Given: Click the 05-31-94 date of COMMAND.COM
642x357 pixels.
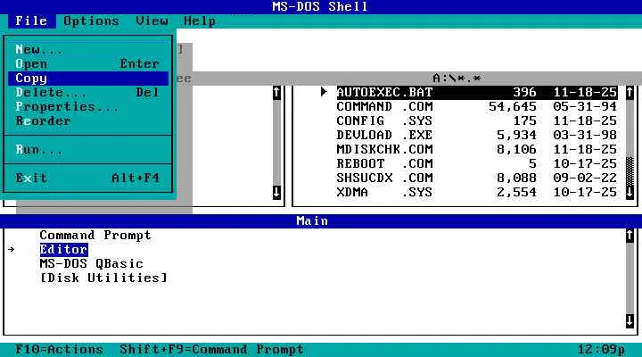Looking at the screenshot, I should point(585,106).
